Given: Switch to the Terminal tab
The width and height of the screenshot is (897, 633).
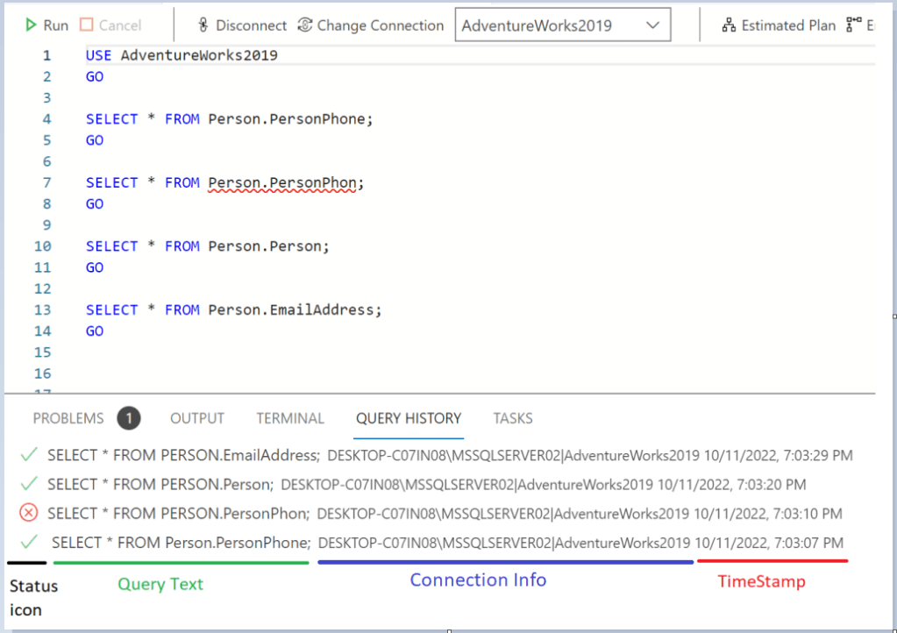Looking at the screenshot, I should 290,418.
